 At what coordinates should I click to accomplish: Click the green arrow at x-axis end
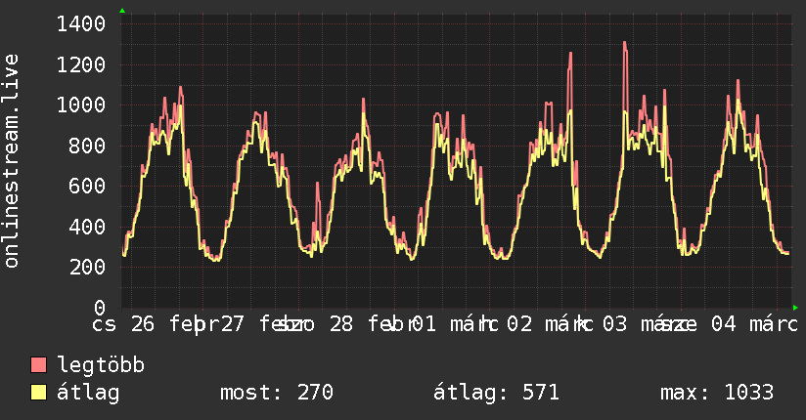[x=795, y=308]
